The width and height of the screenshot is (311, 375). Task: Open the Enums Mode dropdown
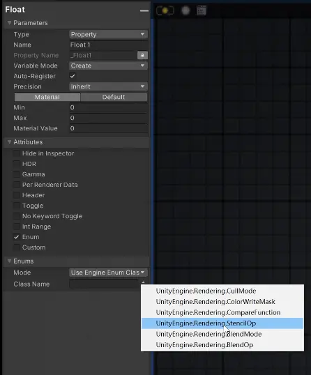coord(108,273)
